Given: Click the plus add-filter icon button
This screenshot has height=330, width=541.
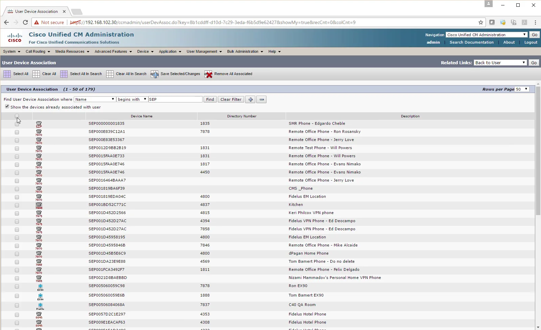Looking at the screenshot, I should click(250, 99).
